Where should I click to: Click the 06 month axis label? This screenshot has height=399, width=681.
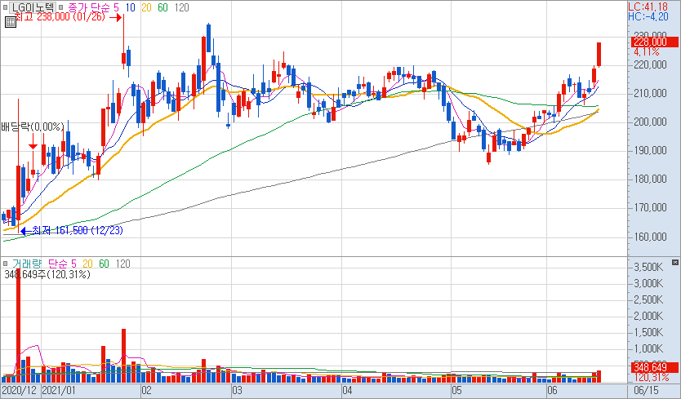tap(552, 390)
